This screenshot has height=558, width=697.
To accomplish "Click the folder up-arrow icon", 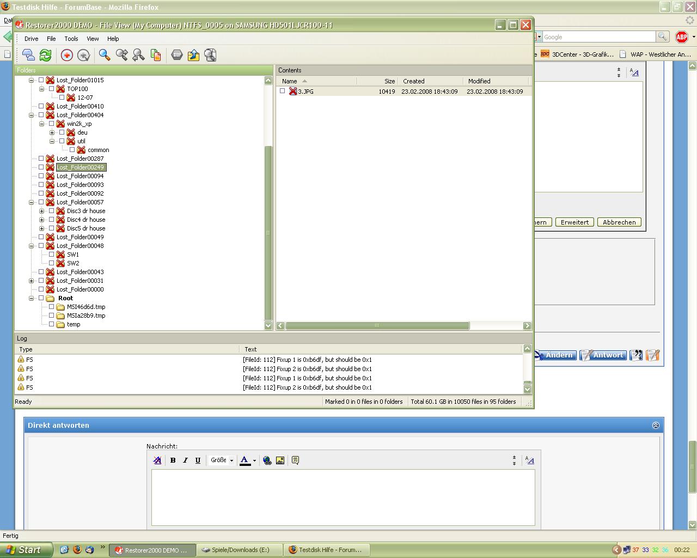I will (193, 55).
